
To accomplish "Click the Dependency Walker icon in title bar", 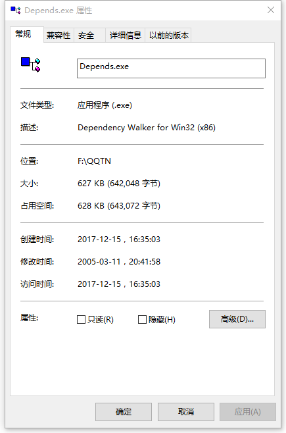I will [x=16, y=11].
